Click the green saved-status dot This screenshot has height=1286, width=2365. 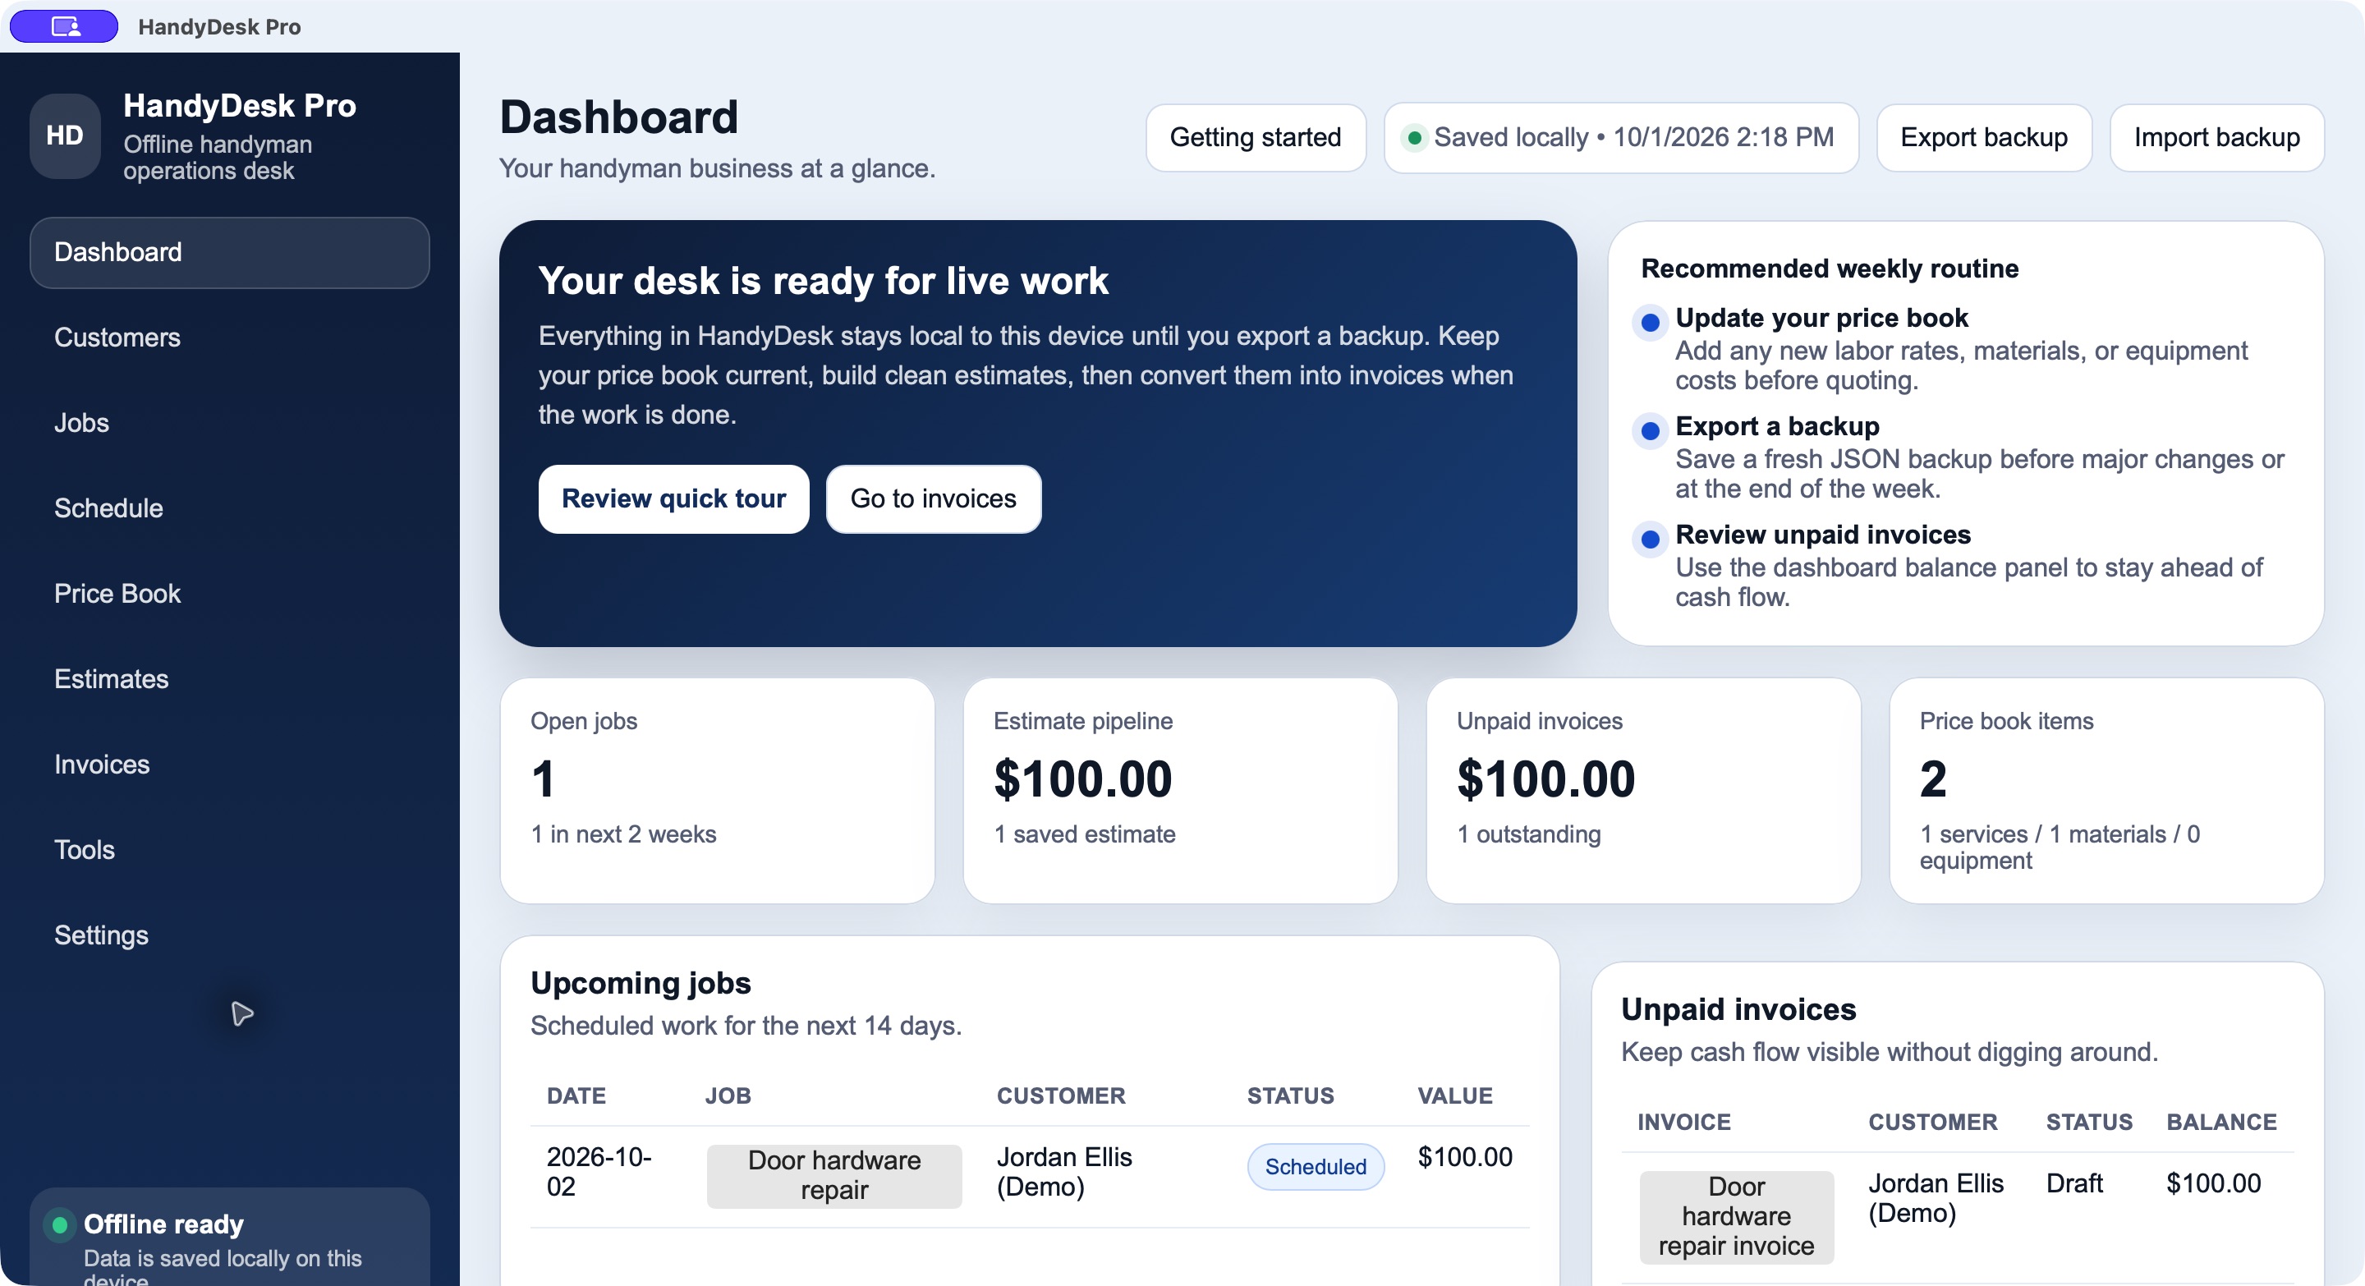point(1415,138)
